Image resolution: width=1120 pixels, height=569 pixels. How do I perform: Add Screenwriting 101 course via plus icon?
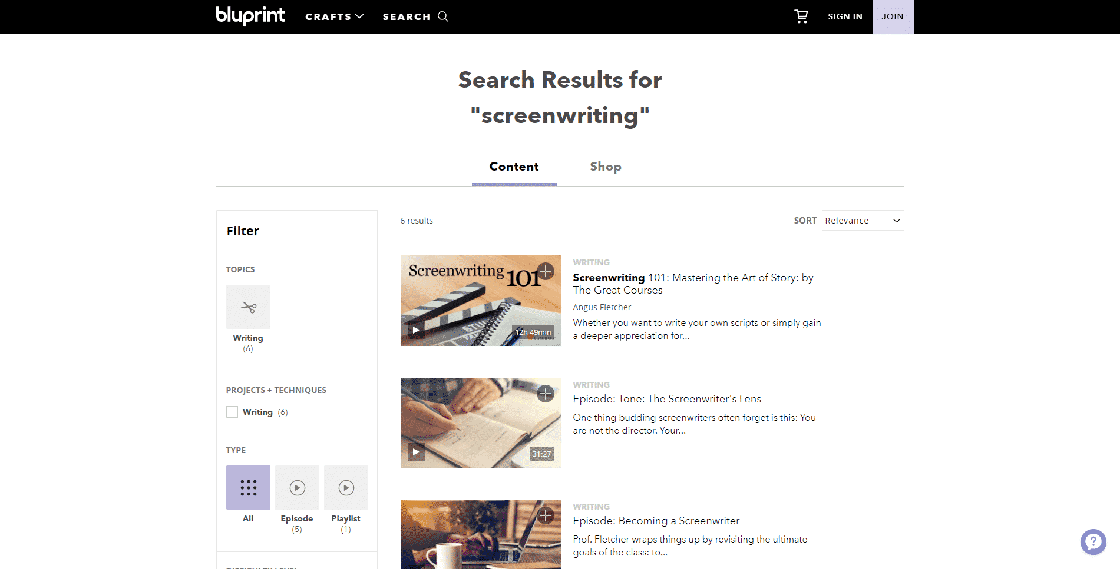[546, 271]
